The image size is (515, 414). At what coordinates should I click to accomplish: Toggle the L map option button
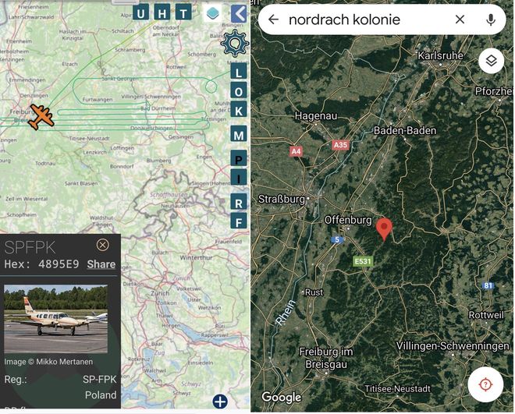click(239, 72)
